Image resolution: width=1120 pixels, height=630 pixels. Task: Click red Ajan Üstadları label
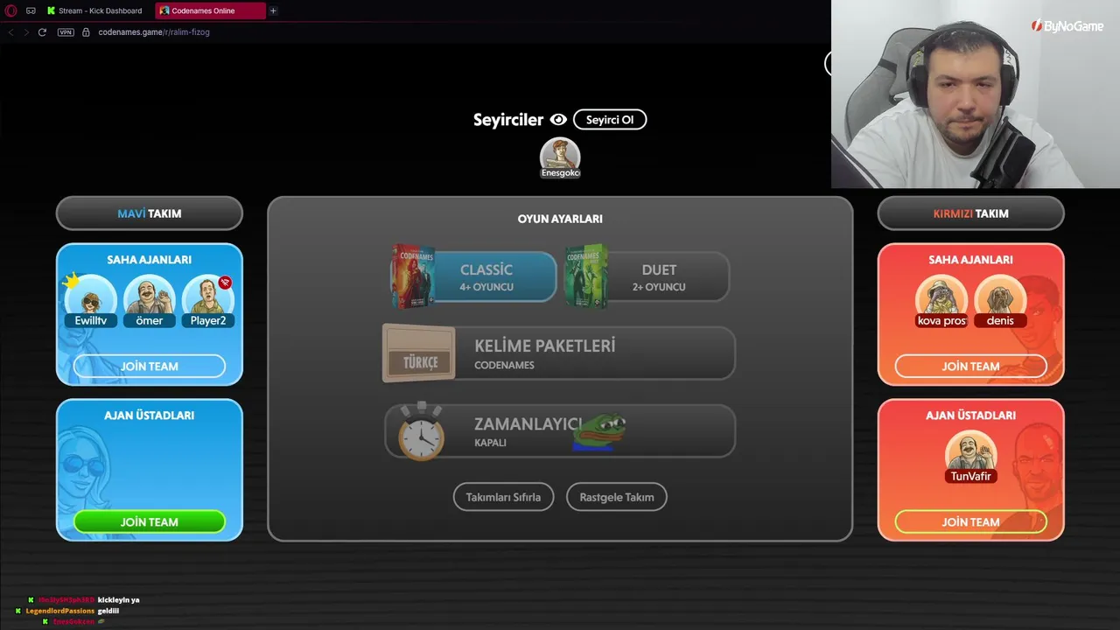(971, 416)
